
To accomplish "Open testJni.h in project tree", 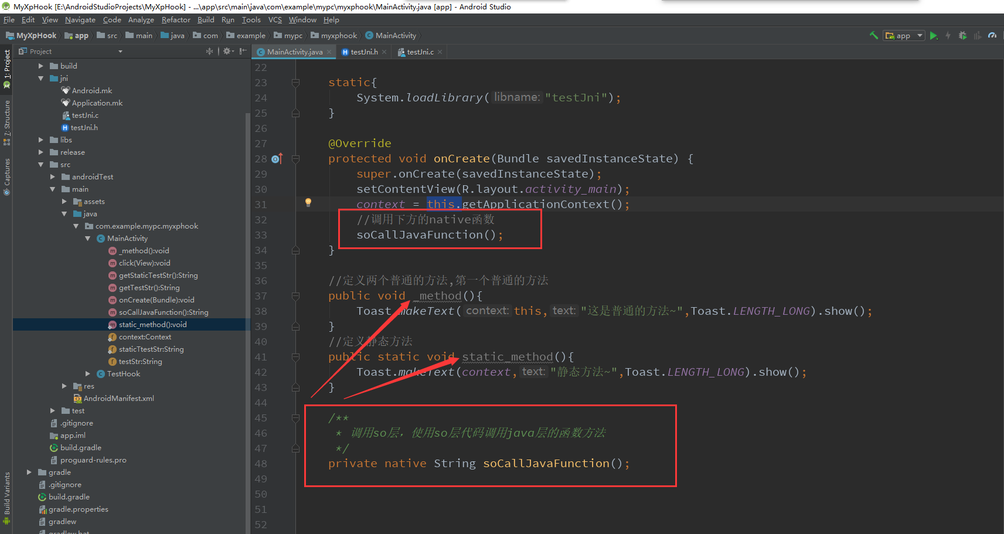I will (x=84, y=127).
